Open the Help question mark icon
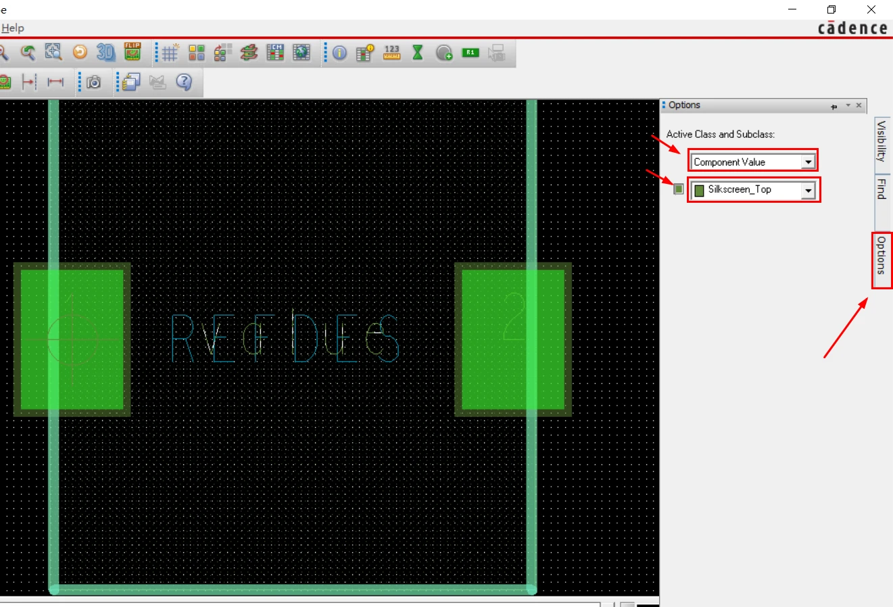This screenshot has width=893, height=607. (x=184, y=82)
